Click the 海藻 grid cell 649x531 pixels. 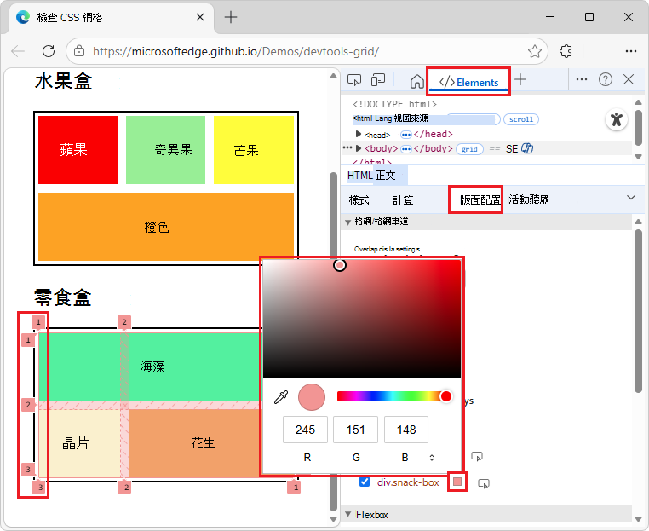tap(150, 366)
